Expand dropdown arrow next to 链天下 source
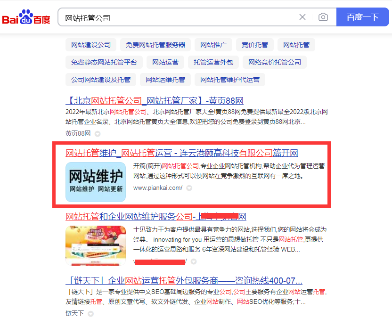 [x=91, y=313]
